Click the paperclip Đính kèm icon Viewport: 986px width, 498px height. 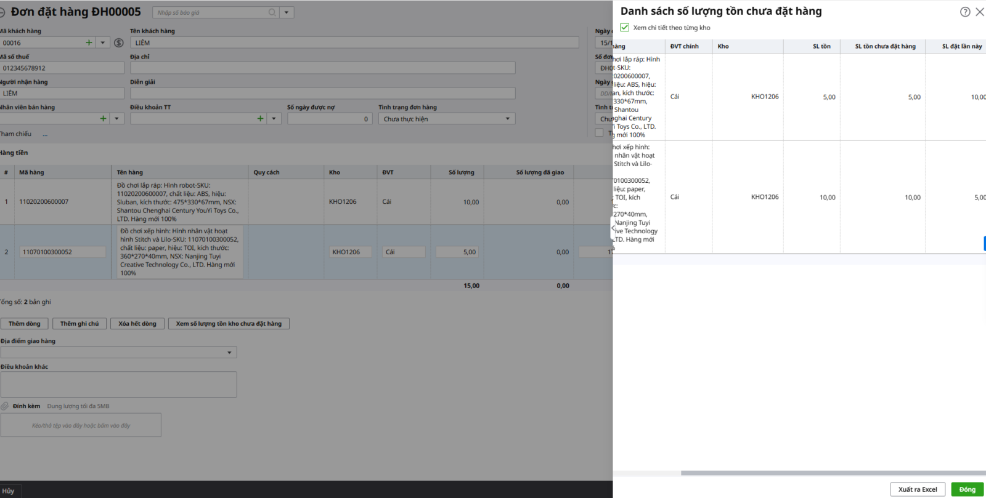click(x=5, y=406)
